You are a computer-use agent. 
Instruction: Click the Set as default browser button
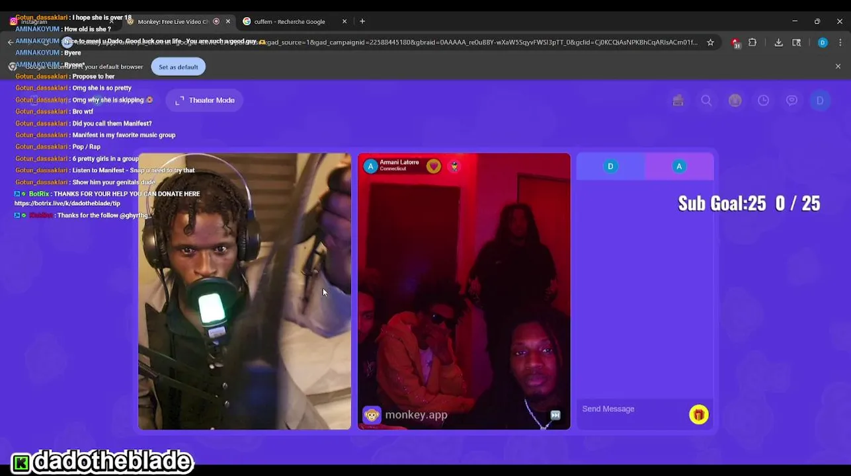(178, 67)
